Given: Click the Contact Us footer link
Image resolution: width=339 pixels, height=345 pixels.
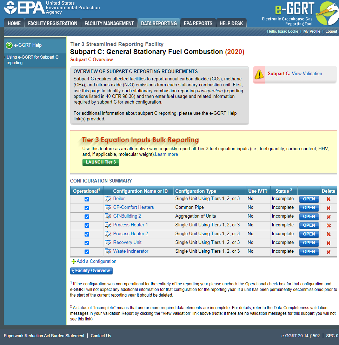Looking at the screenshot, I should pos(101,336).
